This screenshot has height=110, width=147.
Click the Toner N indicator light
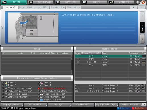[38, 85]
